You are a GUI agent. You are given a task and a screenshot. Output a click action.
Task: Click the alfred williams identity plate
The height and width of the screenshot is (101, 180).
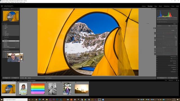8,6
